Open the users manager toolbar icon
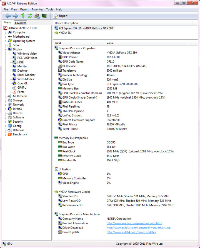The width and height of the screenshot is (200, 248). (37, 16)
